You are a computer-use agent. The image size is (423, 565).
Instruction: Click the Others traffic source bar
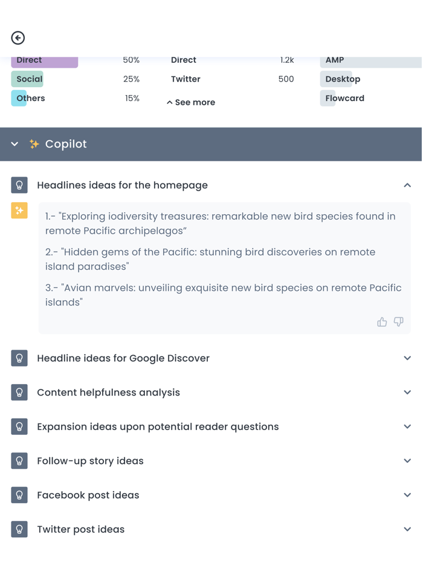(x=19, y=98)
